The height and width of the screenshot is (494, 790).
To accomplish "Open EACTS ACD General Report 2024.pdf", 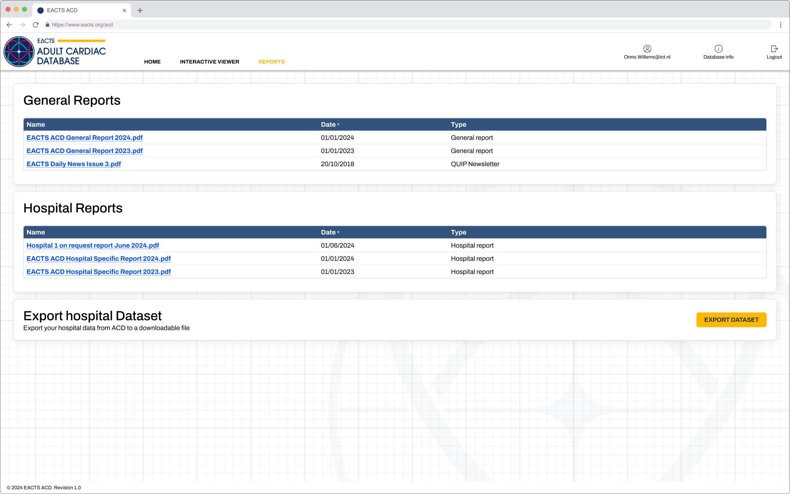I will pyautogui.click(x=84, y=138).
